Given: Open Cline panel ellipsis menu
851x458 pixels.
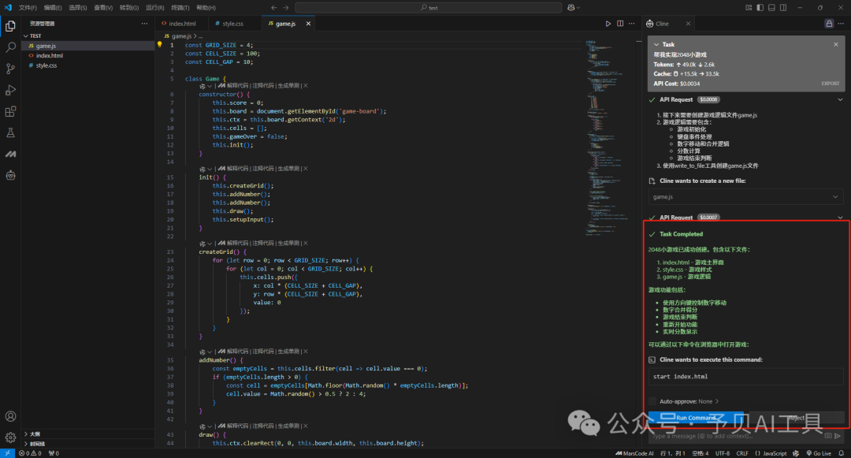Looking at the screenshot, I should (x=841, y=24).
